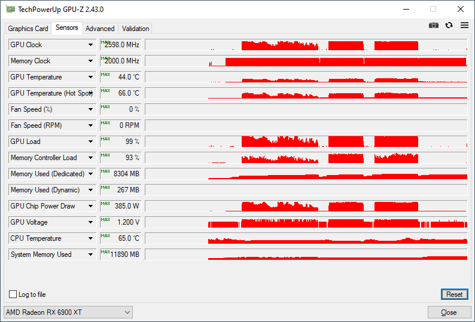Open the Advanced tab
This screenshot has height=322, width=475.
click(100, 29)
